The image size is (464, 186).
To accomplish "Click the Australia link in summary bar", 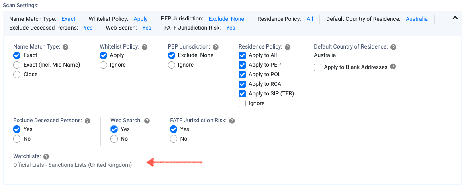I will [417, 19].
